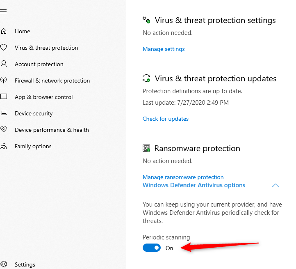Image resolution: width=296 pixels, height=269 pixels.
Task: Collapse Windows Defender Antivirus options chevron
Action: pos(276,185)
